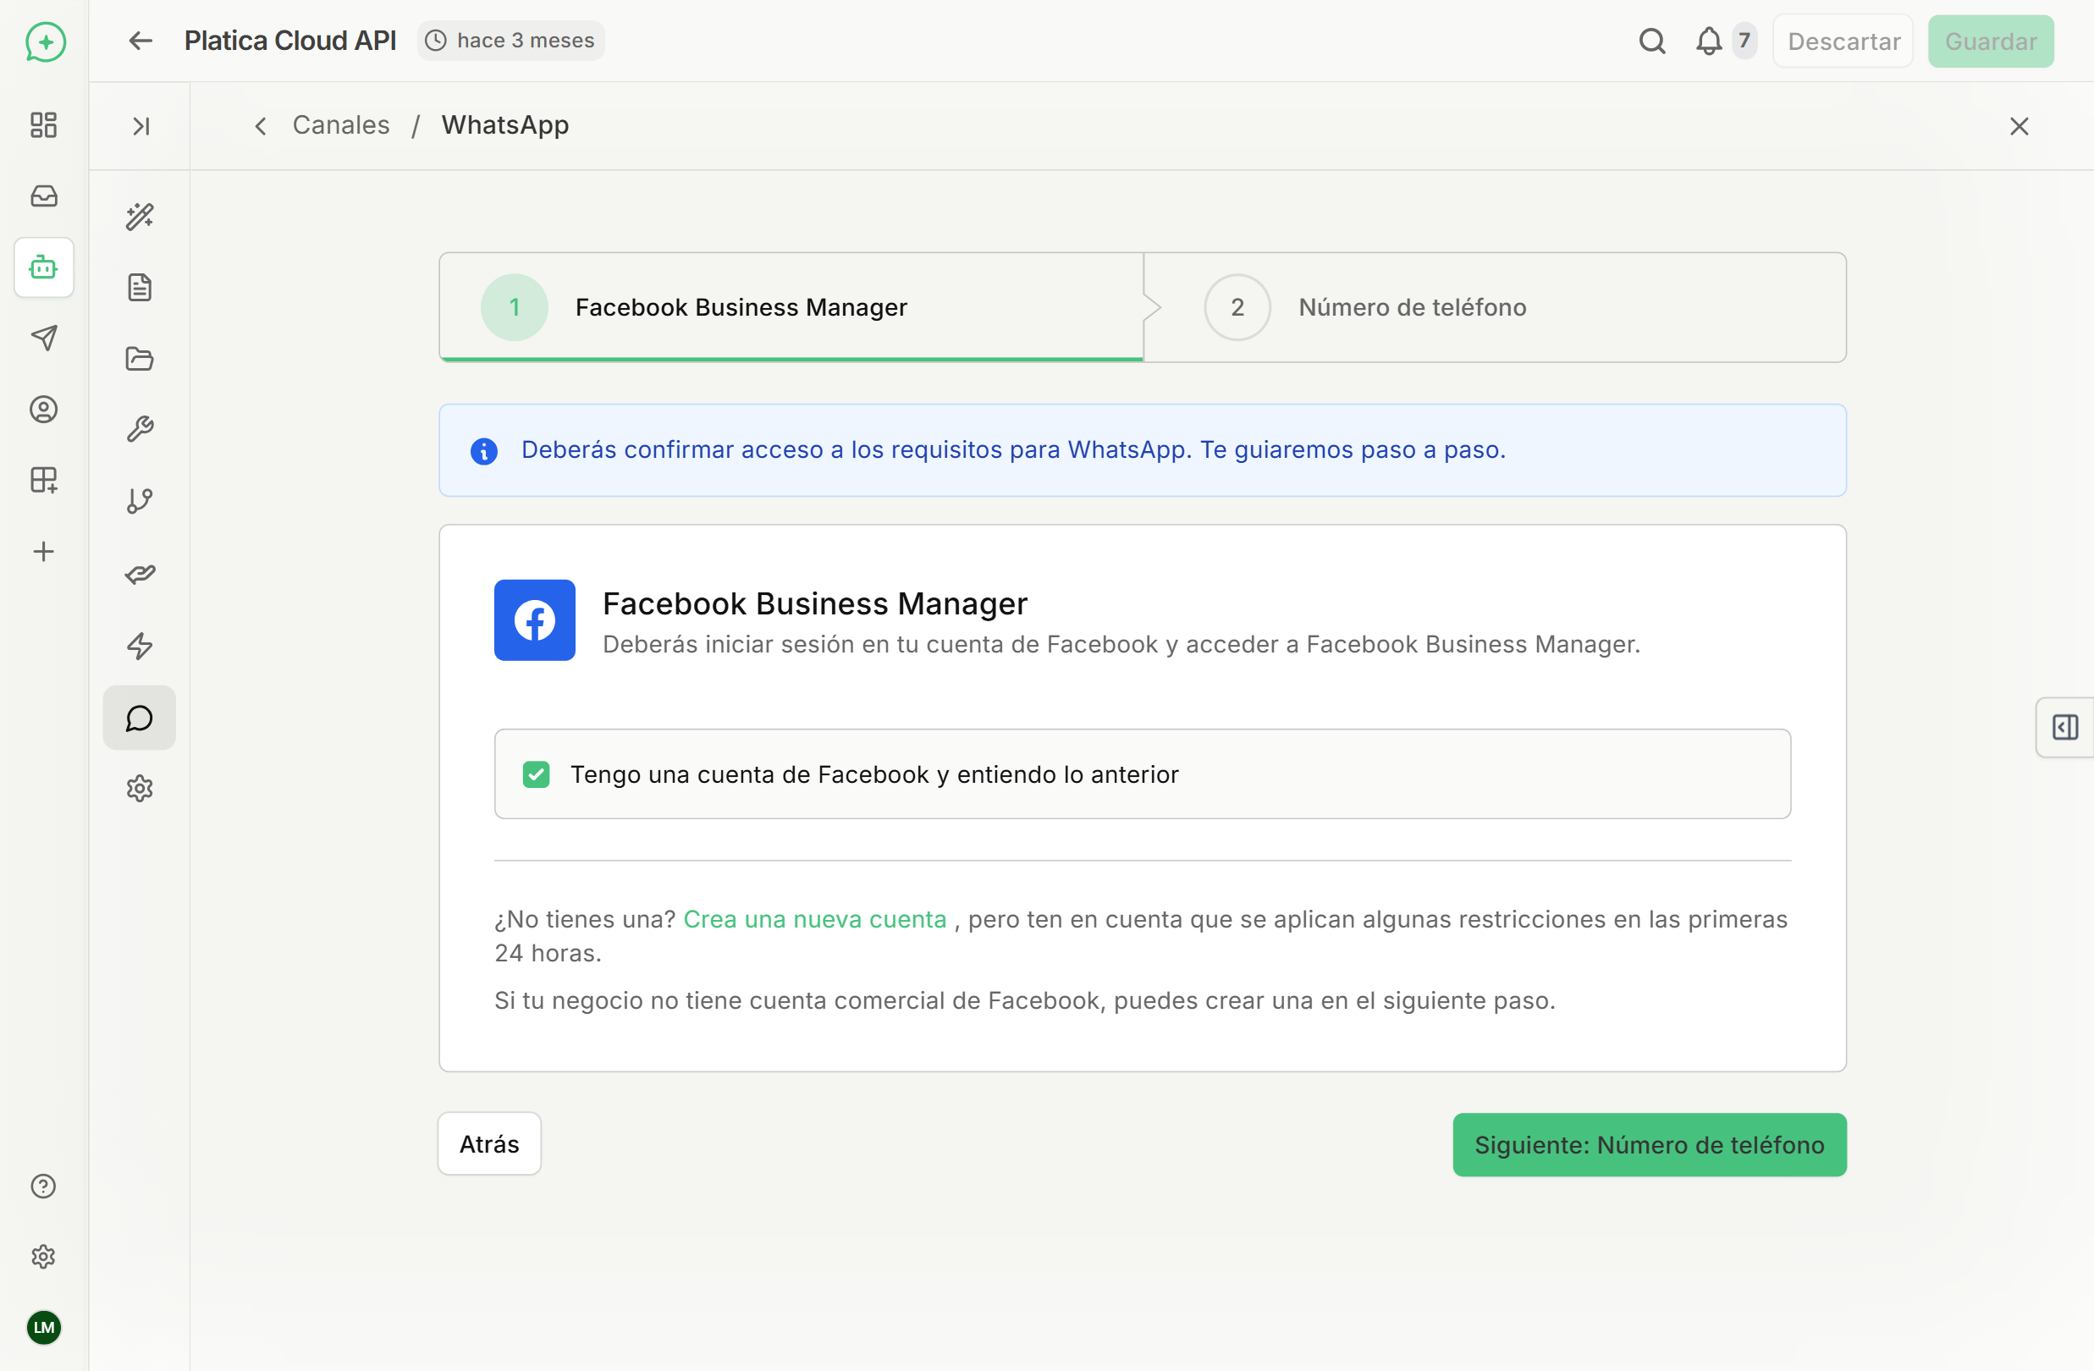Open Canales from the breadcrumb
The width and height of the screenshot is (2094, 1371).
click(x=340, y=125)
